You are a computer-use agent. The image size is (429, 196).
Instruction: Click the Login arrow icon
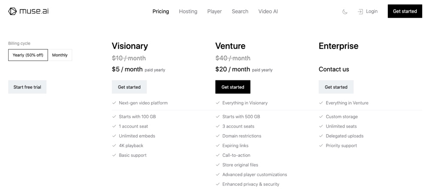tap(360, 12)
